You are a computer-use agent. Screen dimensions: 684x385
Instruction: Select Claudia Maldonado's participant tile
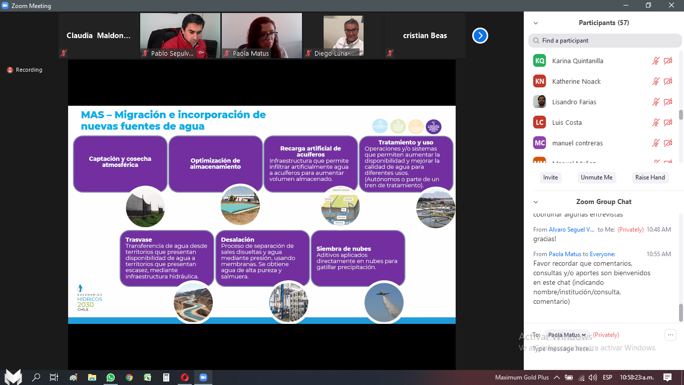click(99, 36)
